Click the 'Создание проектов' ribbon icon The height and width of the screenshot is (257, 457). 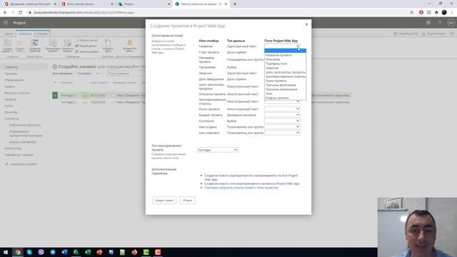(x=35, y=46)
